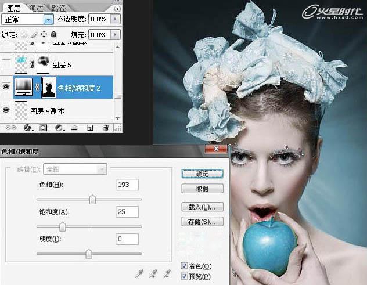Select the 图层 4 副本 thumbnail

(21, 110)
